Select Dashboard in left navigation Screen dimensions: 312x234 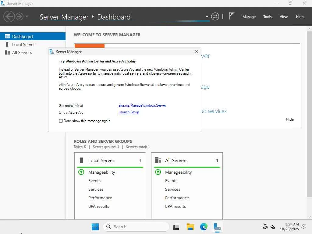tap(33, 37)
